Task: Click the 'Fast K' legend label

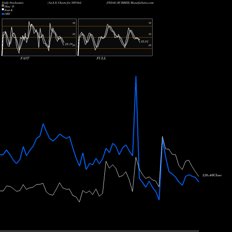Action: 9,10
